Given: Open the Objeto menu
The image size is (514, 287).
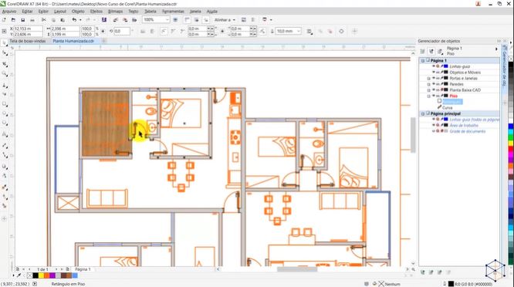Looking at the screenshot, I should point(78,12).
